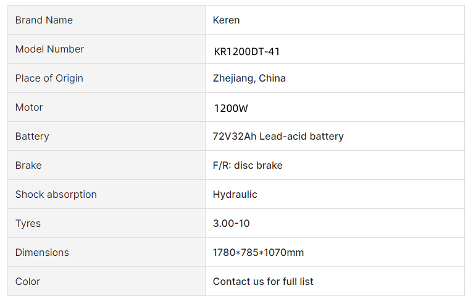Click the Place of Origin label
Screen dimensions: 468x301
[49, 78]
